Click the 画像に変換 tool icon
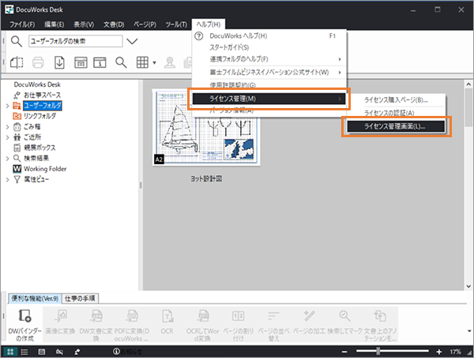Screen dimensions: 474x358 click(x=61, y=316)
